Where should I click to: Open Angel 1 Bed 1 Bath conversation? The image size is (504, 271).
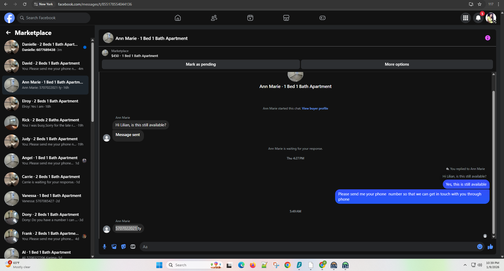(x=45, y=161)
